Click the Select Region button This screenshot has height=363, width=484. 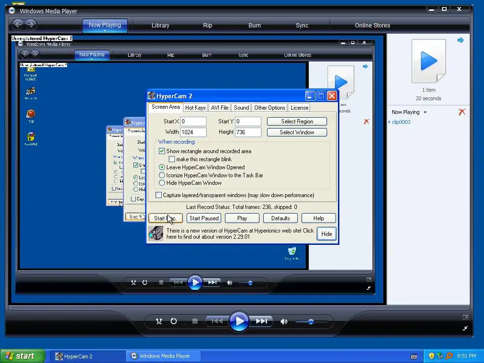pyautogui.click(x=297, y=121)
